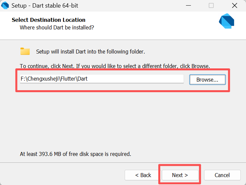Click 'Where should Dart be installed?' text
This screenshot has width=246, height=185.
coord(57,27)
